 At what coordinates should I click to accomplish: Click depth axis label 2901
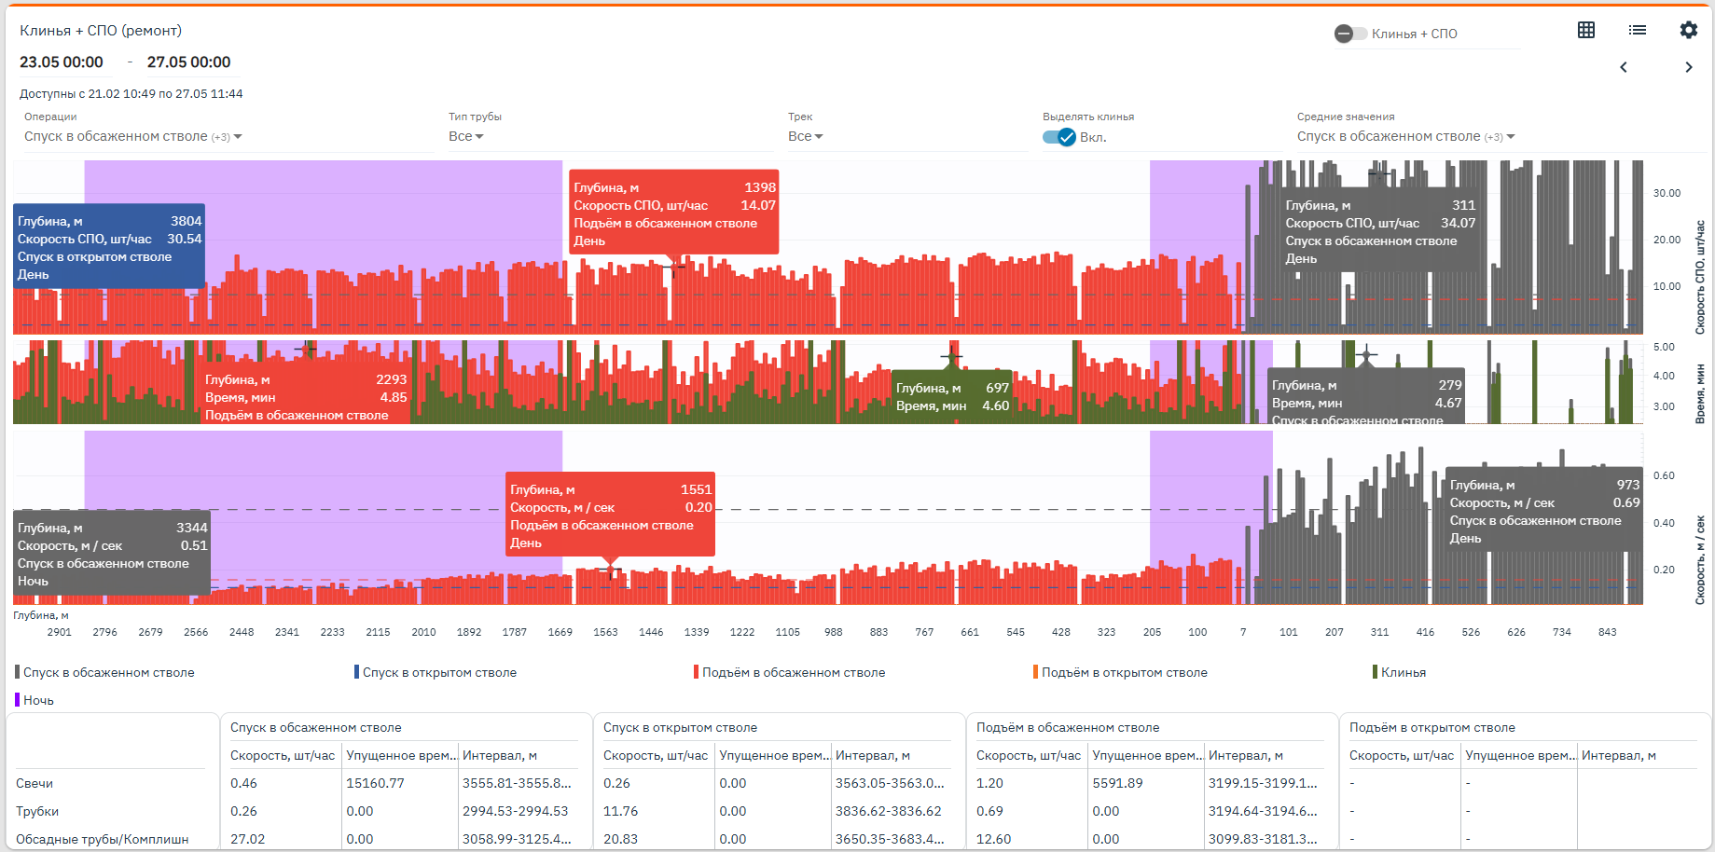click(x=60, y=632)
